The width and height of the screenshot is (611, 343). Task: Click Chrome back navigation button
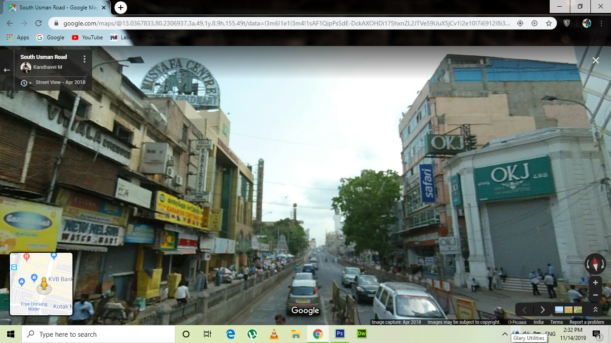click(x=10, y=23)
